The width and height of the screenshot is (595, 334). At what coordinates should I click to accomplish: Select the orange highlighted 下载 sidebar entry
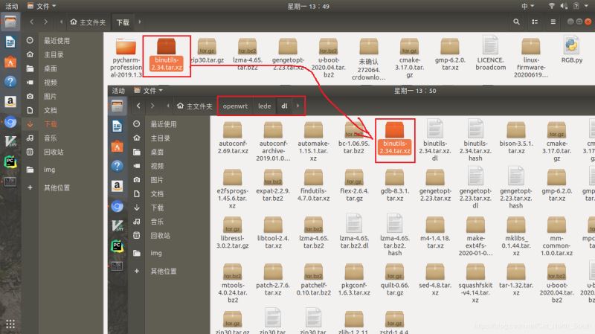click(50, 124)
